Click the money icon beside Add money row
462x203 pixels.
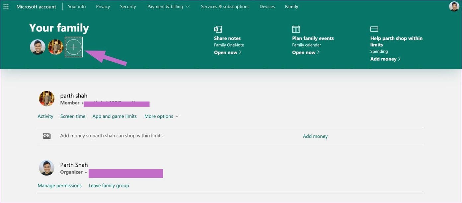47,136
